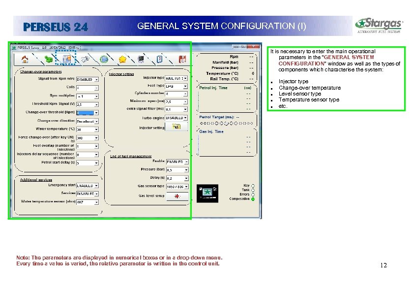Open the Petrol start delay (s) dropdown

96,163
